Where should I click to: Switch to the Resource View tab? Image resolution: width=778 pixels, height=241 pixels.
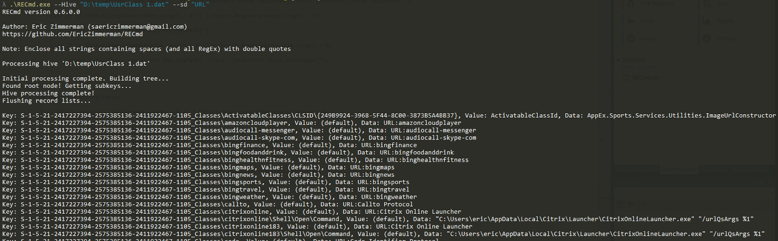click(x=749, y=170)
